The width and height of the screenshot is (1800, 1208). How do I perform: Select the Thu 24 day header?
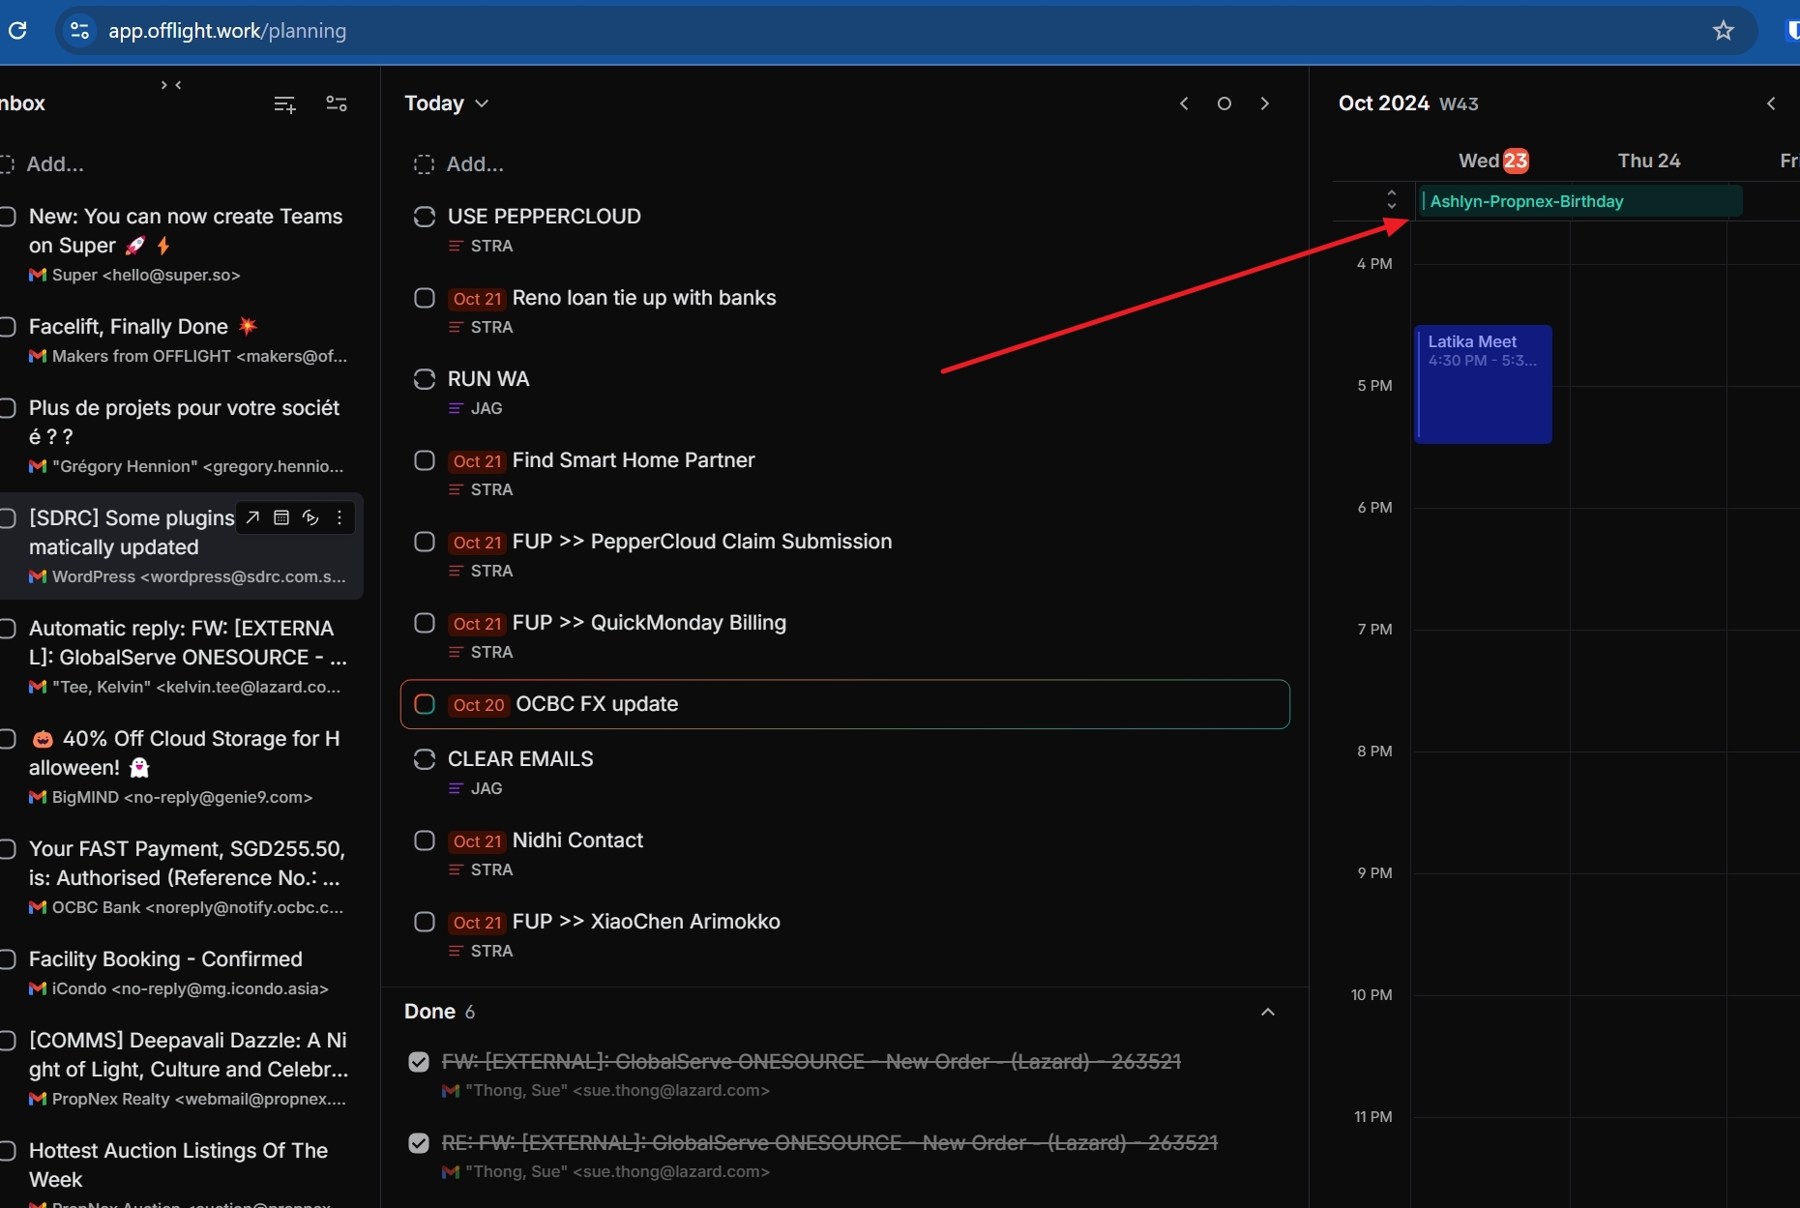point(1648,161)
